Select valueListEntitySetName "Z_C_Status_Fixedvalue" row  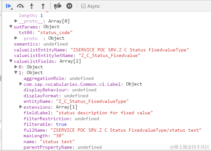77,55
